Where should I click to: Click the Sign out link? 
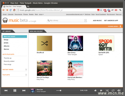point(119,14)
